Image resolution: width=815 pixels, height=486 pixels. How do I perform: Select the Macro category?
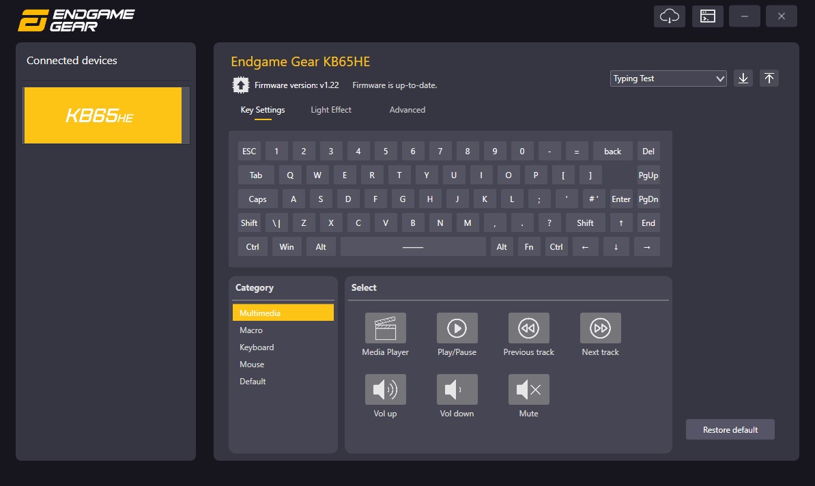(x=283, y=330)
